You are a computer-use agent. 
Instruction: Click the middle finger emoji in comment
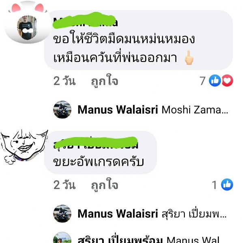click(189, 58)
